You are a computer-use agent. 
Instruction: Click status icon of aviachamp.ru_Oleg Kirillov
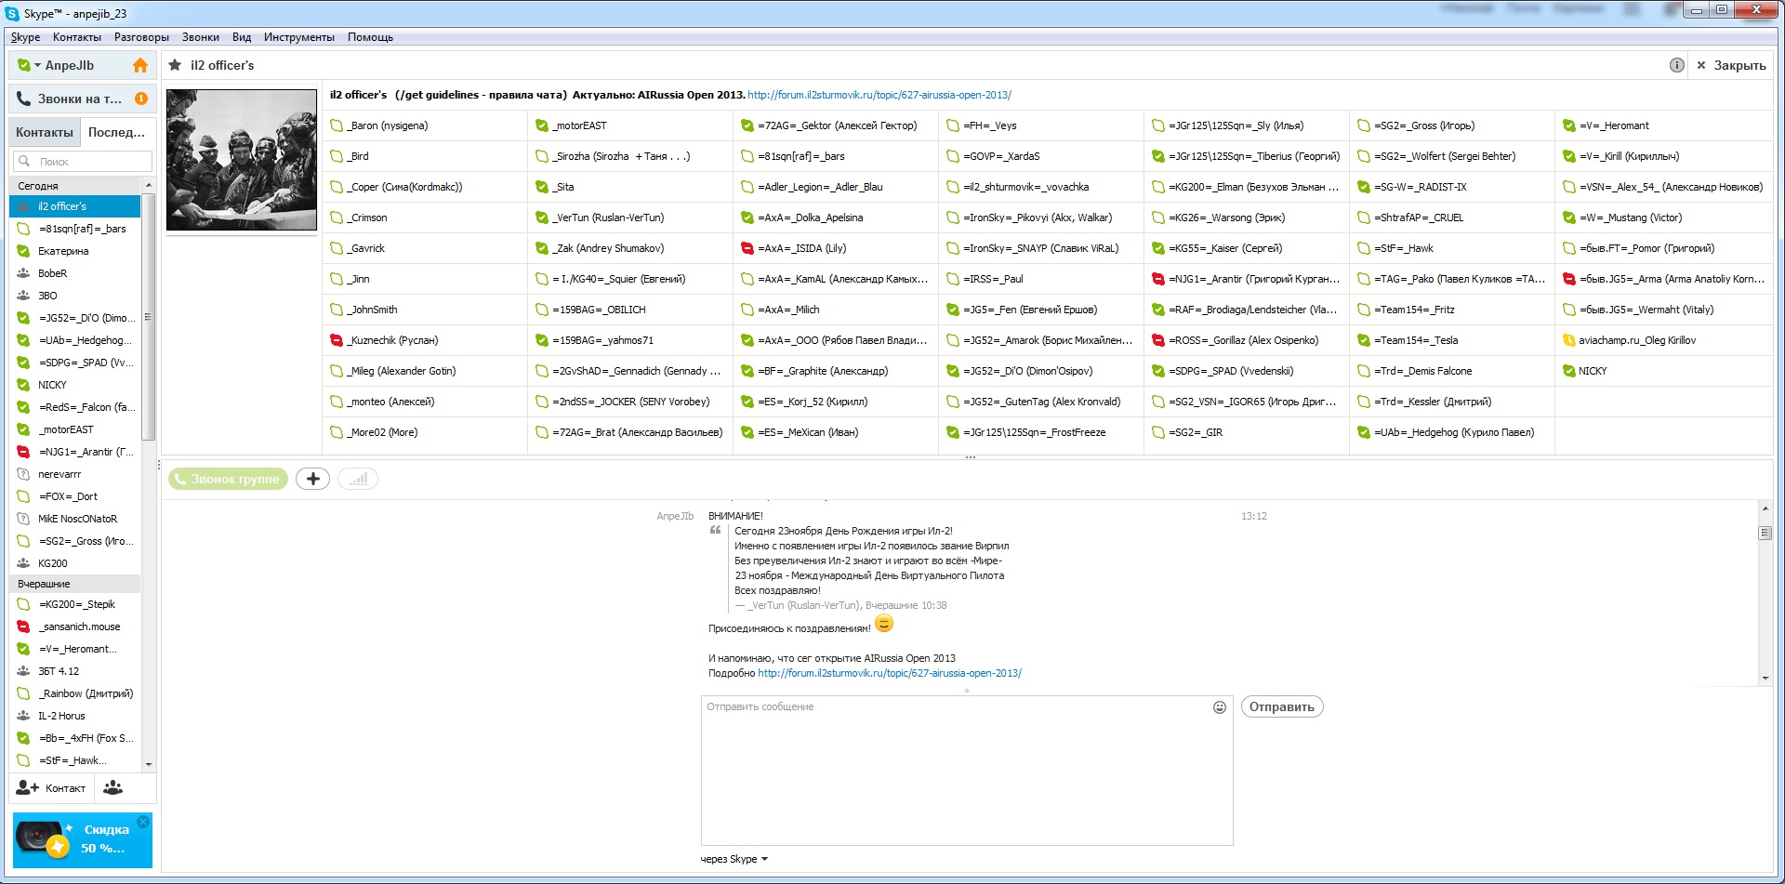pyautogui.click(x=1568, y=340)
